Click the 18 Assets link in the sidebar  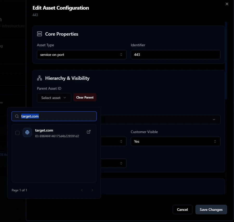[4, 154]
